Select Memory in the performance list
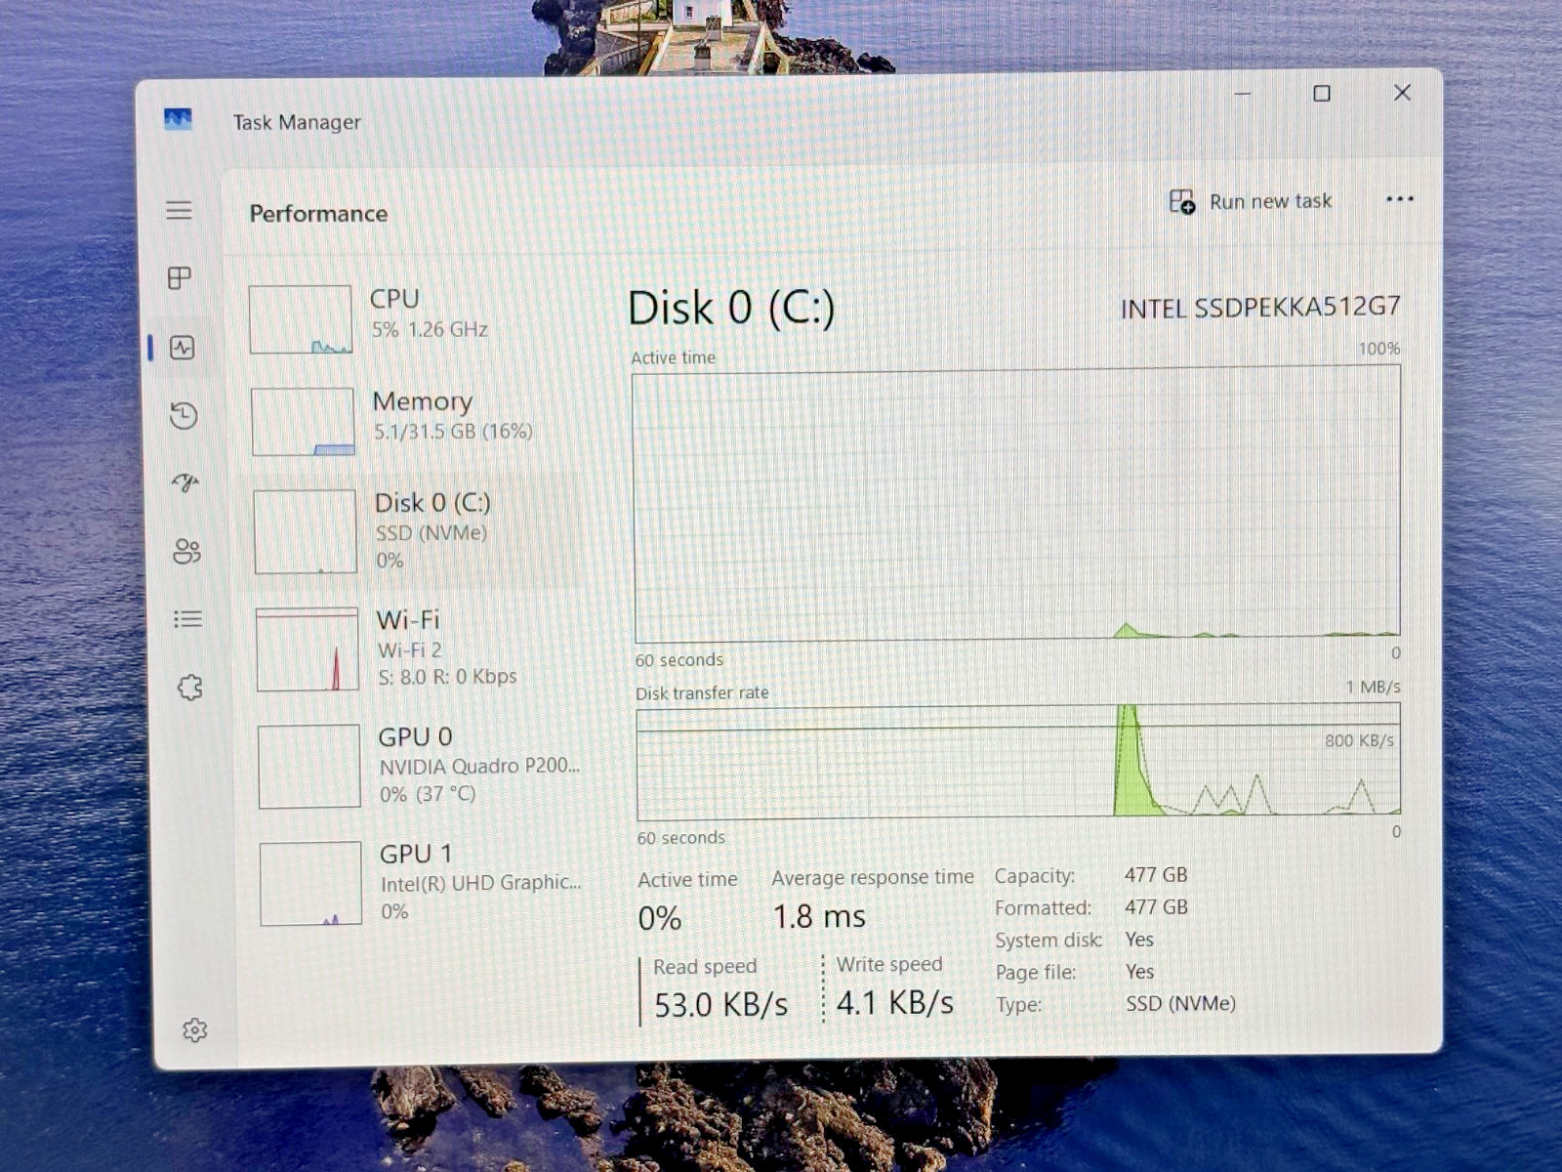The width and height of the screenshot is (1562, 1172). click(412, 421)
